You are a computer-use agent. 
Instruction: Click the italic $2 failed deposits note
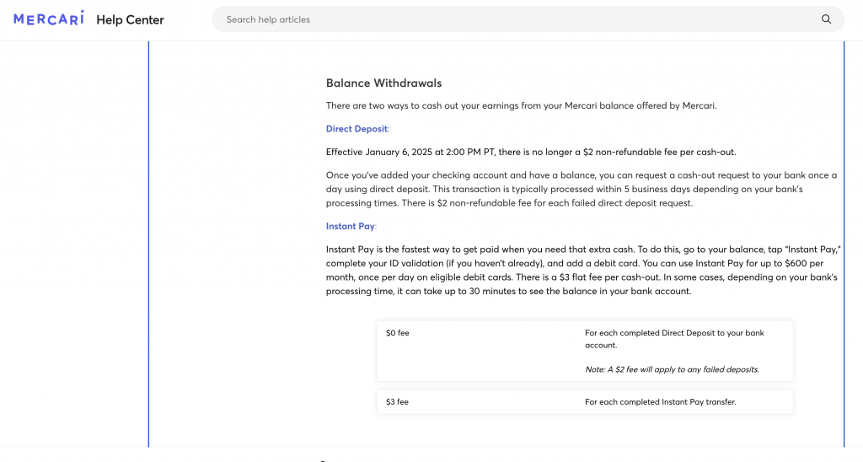pos(672,369)
